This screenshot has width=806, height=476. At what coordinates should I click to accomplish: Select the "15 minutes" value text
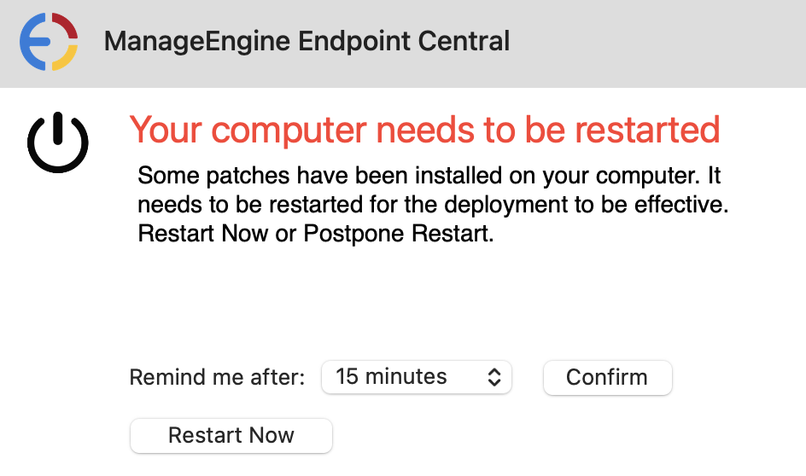pyautogui.click(x=391, y=377)
